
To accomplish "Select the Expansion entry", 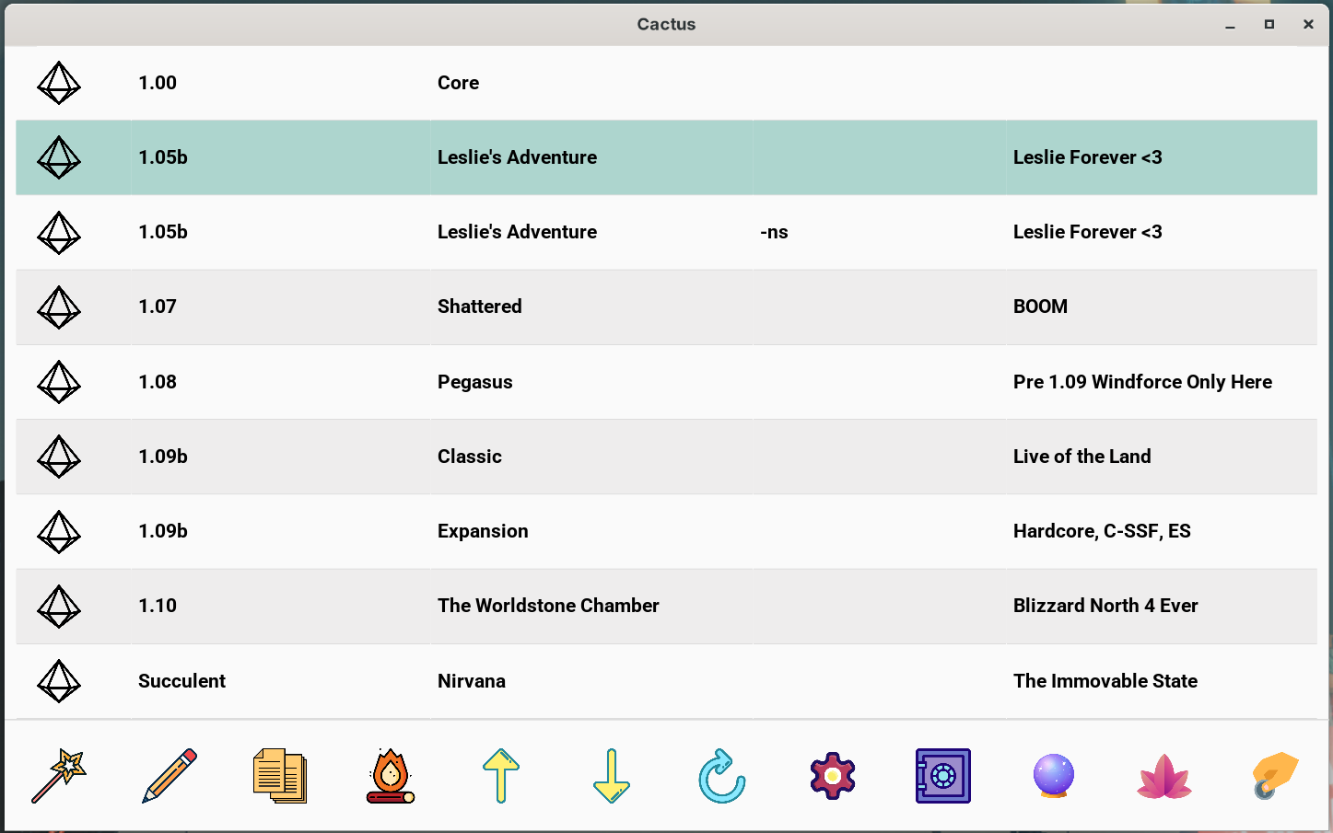I will (483, 531).
